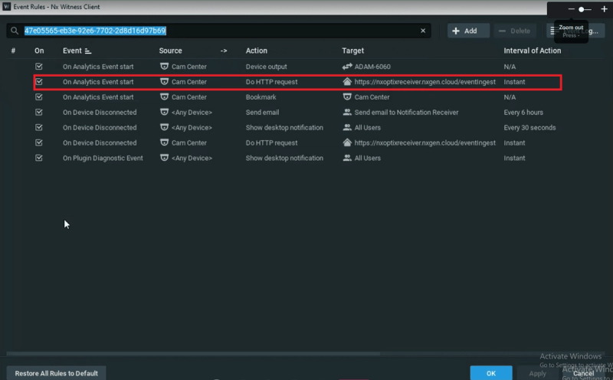Select the ADAM-6060 target text
Viewport: 613px width, 380px height.
[372, 67]
